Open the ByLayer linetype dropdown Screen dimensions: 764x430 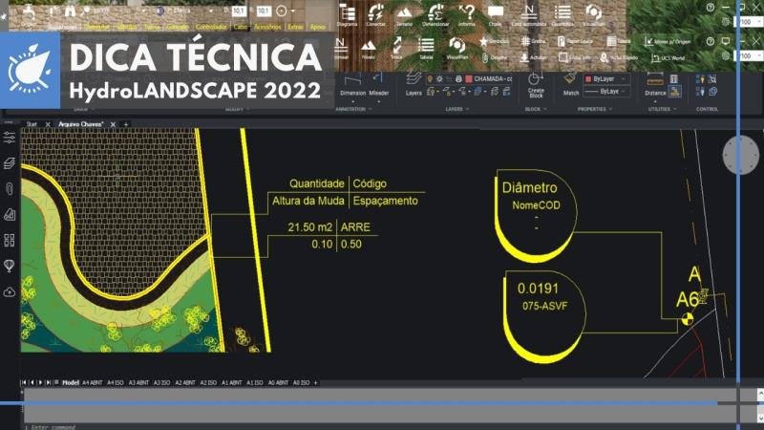tap(607, 91)
